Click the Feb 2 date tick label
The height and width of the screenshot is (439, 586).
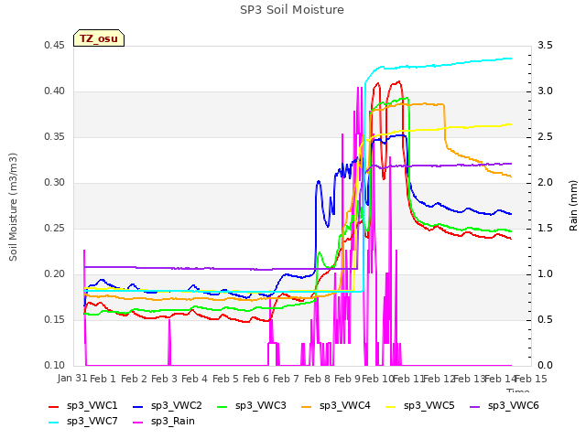[x=134, y=379]
